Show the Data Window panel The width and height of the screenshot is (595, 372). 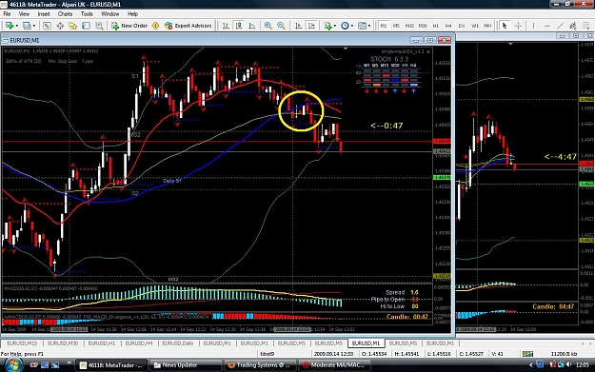coord(60,26)
